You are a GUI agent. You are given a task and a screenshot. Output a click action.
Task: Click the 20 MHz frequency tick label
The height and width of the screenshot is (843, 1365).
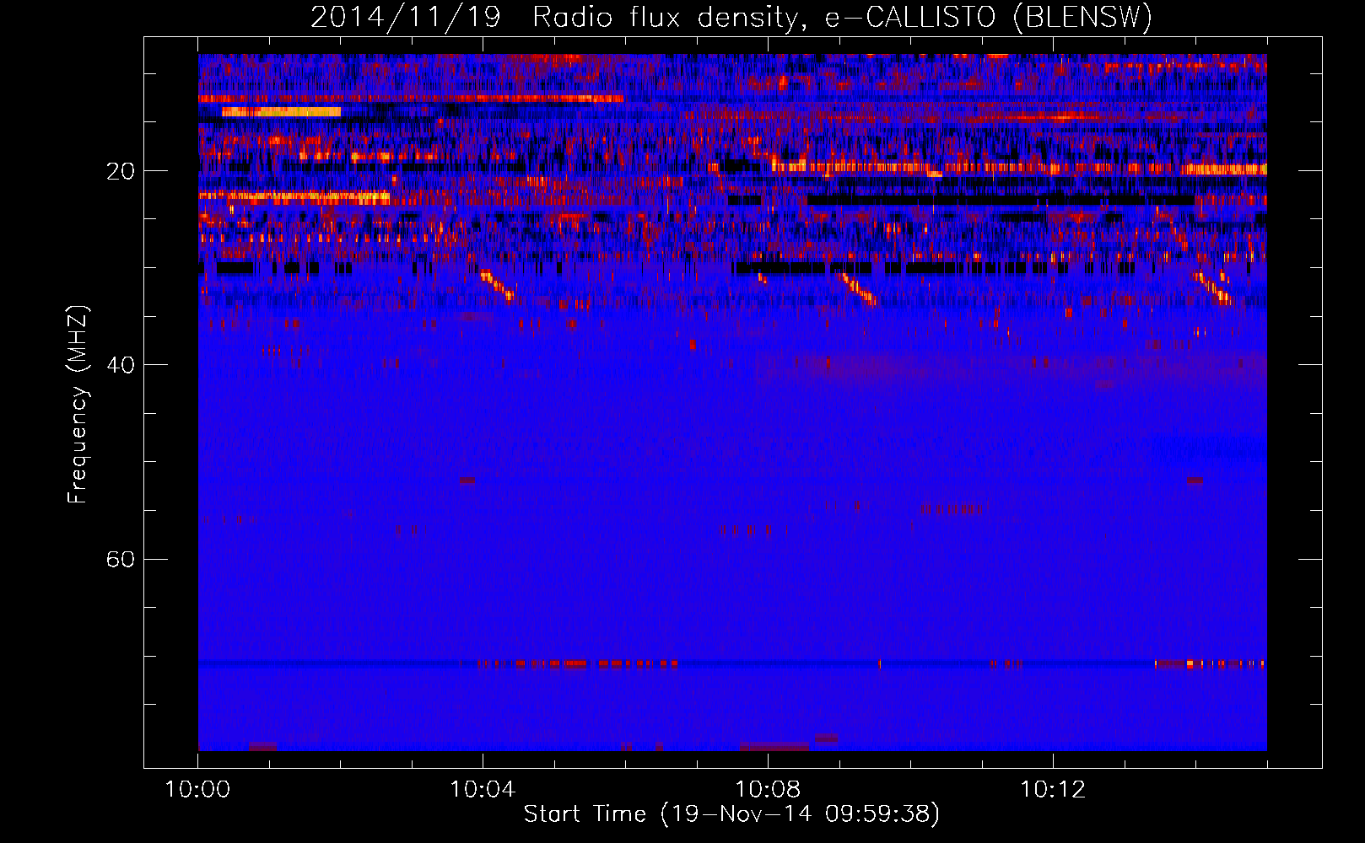(x=120, y=171)
